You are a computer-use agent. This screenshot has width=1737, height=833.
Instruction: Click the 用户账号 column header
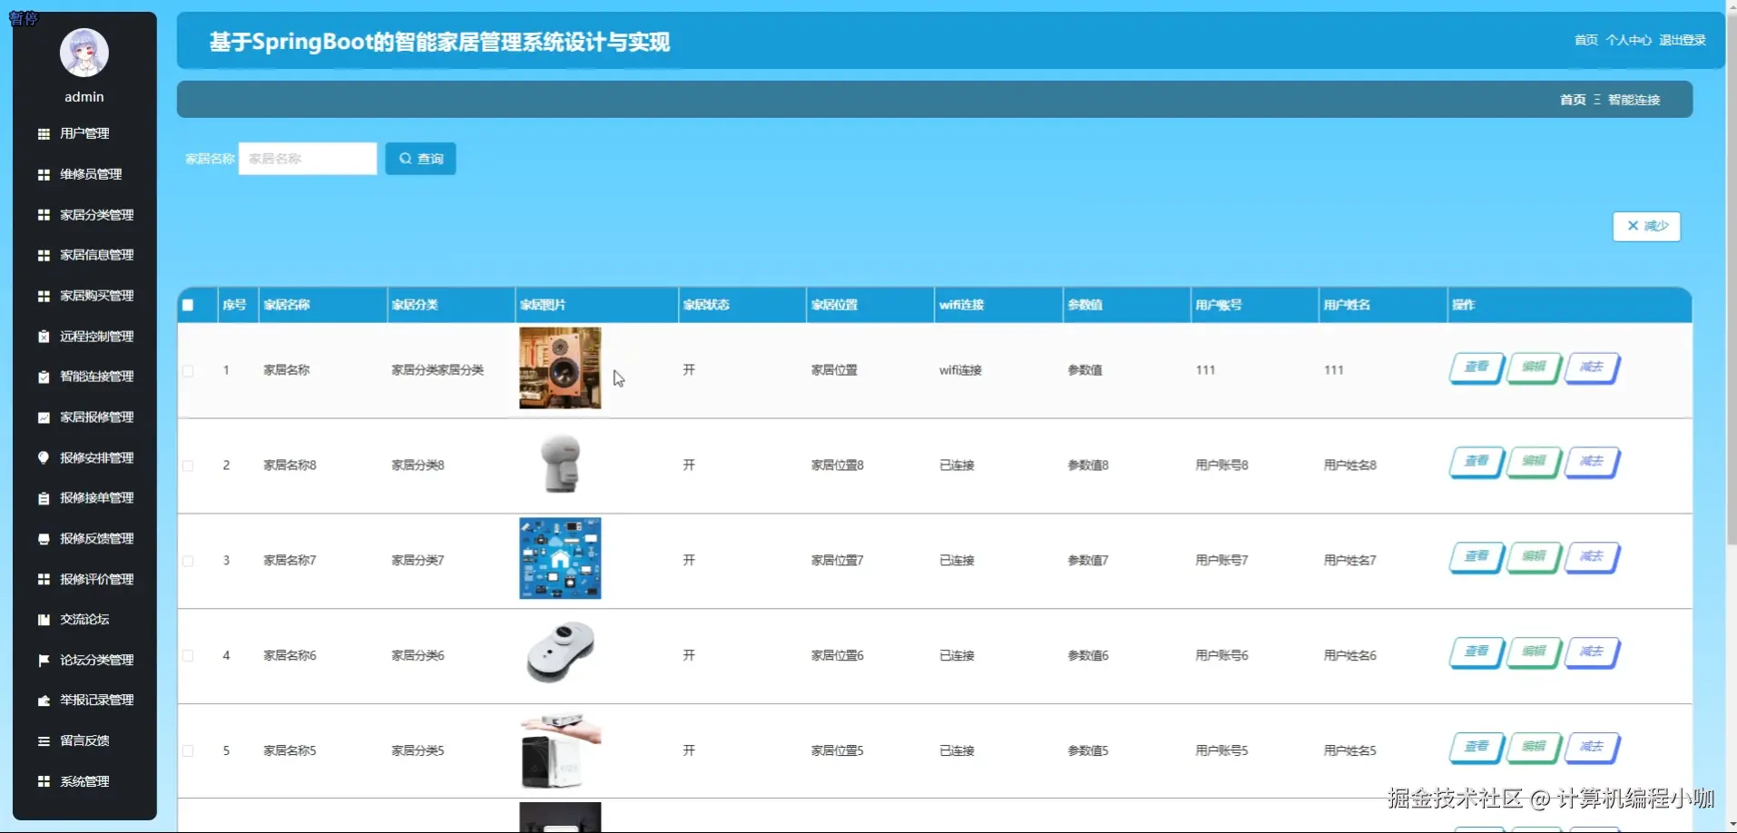[x=1218, y=305]
